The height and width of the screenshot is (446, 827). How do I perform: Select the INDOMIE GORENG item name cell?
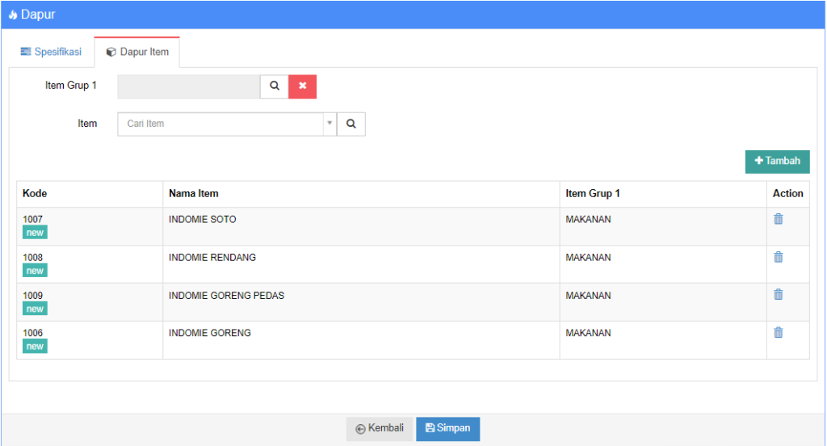(x=210, y=333)
